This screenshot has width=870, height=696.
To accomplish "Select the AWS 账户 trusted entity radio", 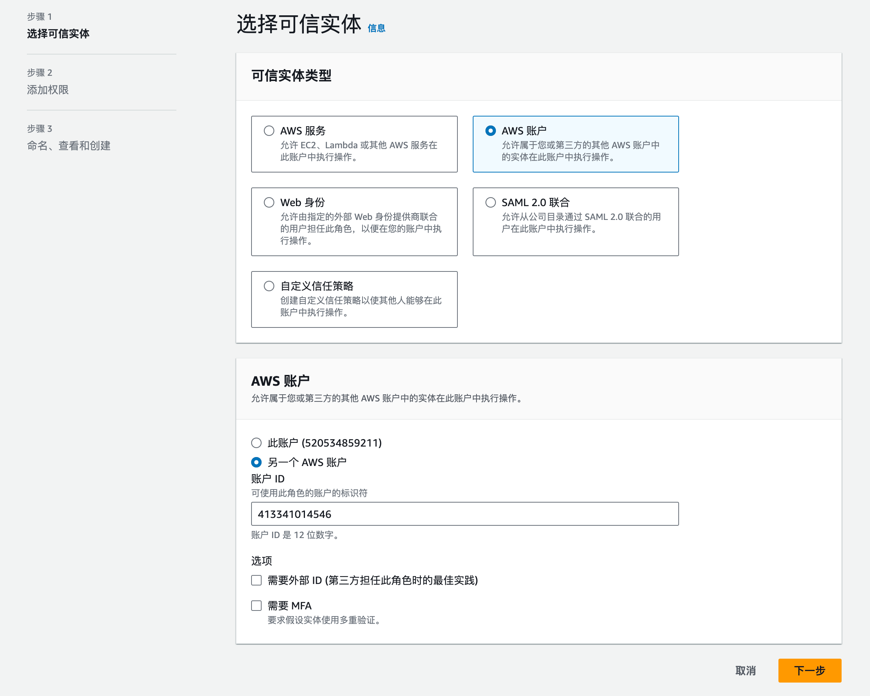I will pos(490,131).
